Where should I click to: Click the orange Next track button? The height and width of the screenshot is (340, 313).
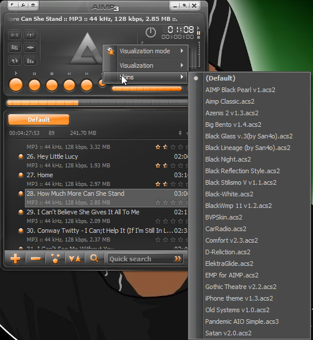click(86, 85)
